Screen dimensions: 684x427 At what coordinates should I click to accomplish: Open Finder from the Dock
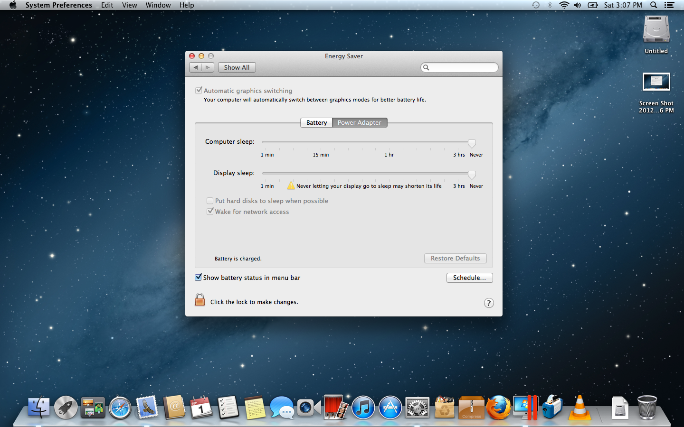point(38,408)
